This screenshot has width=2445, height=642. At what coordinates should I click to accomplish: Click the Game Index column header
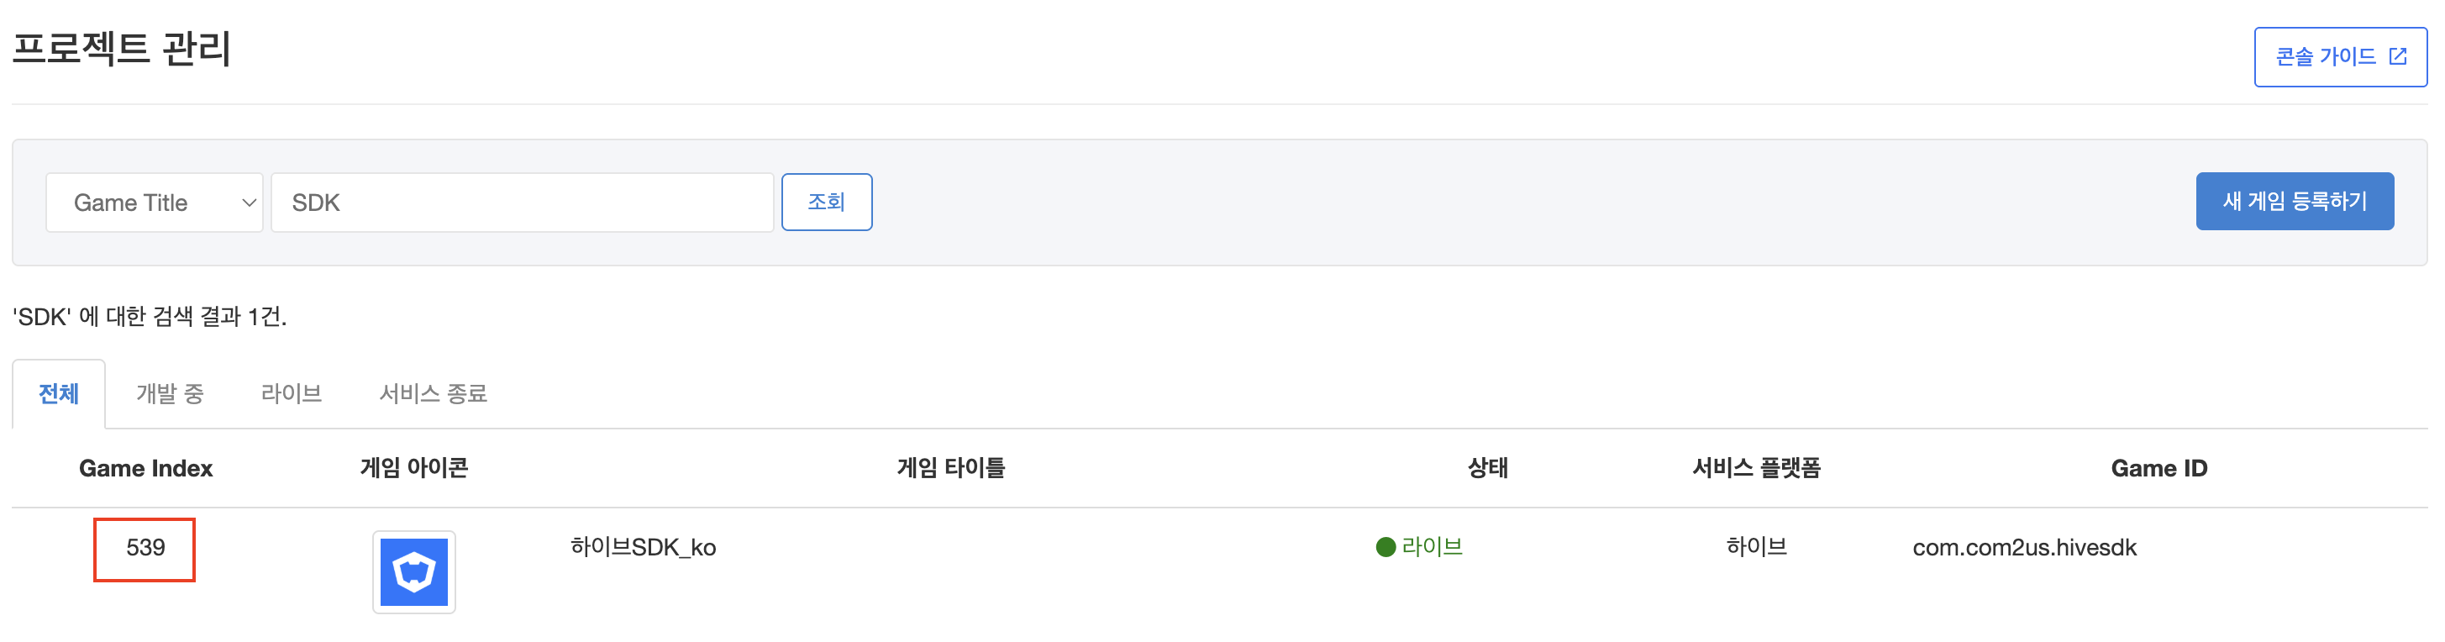(x=145, y=468)
